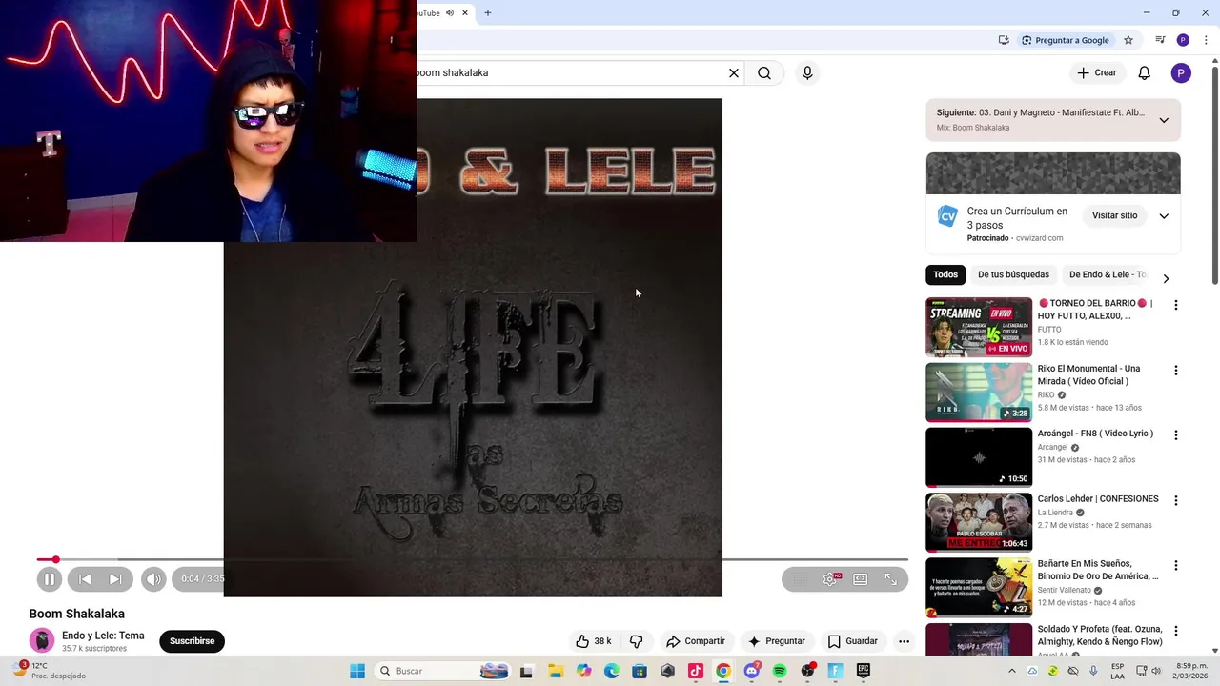The width and height of the screenshot is (1220, 686).
Task: Open Bañarte En Mis Sueños video thumbnail
Action: (x=979, y=588)
